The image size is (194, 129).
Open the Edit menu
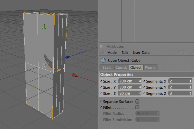[125, 53]
